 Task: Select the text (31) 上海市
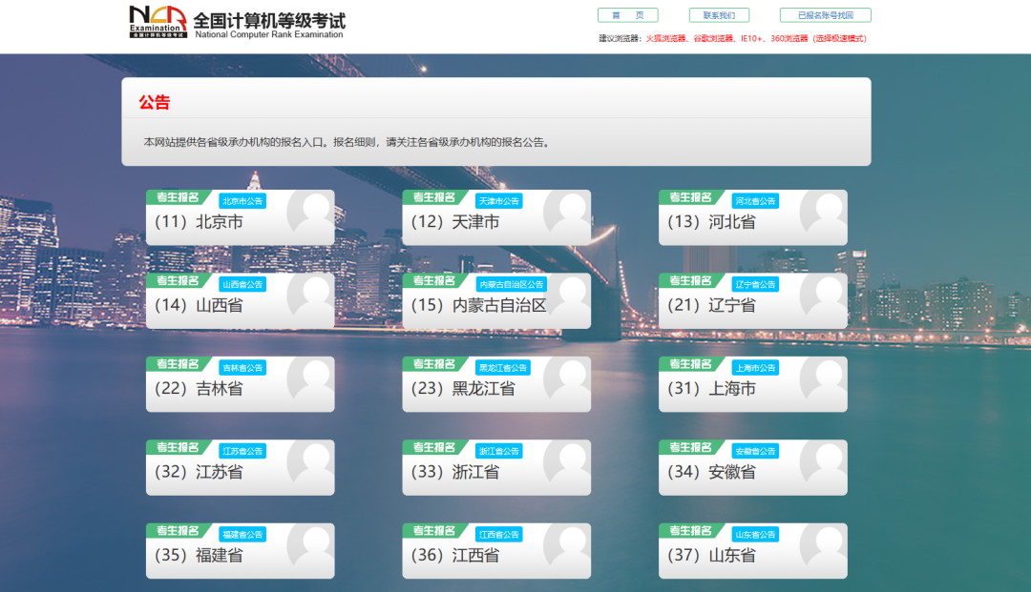[711, 389]
